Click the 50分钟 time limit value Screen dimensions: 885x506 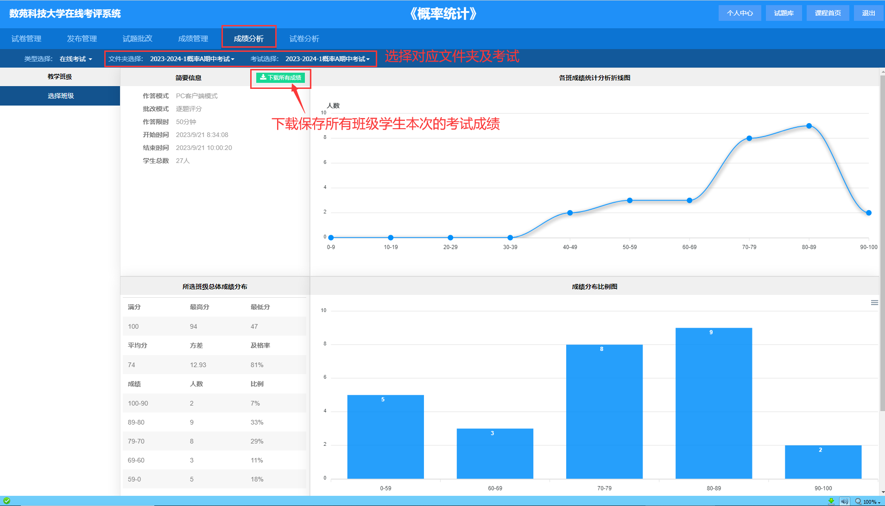tap(186, 122)
